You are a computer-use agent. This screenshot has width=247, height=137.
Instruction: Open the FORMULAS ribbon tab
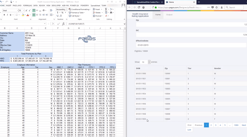click(x=27, y=5)
